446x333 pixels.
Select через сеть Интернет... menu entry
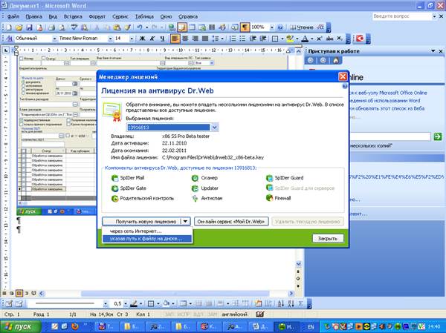[136, 231]
